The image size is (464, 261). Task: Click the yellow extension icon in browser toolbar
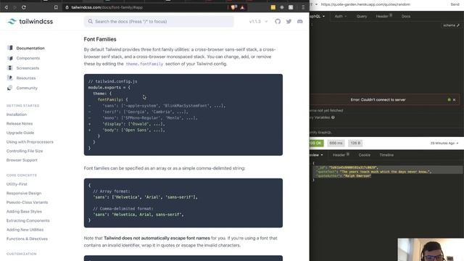(x=273, y=7)
